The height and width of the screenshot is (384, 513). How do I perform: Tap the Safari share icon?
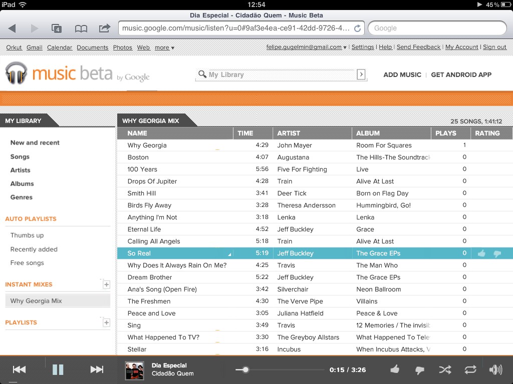click(x=104, y=28)
